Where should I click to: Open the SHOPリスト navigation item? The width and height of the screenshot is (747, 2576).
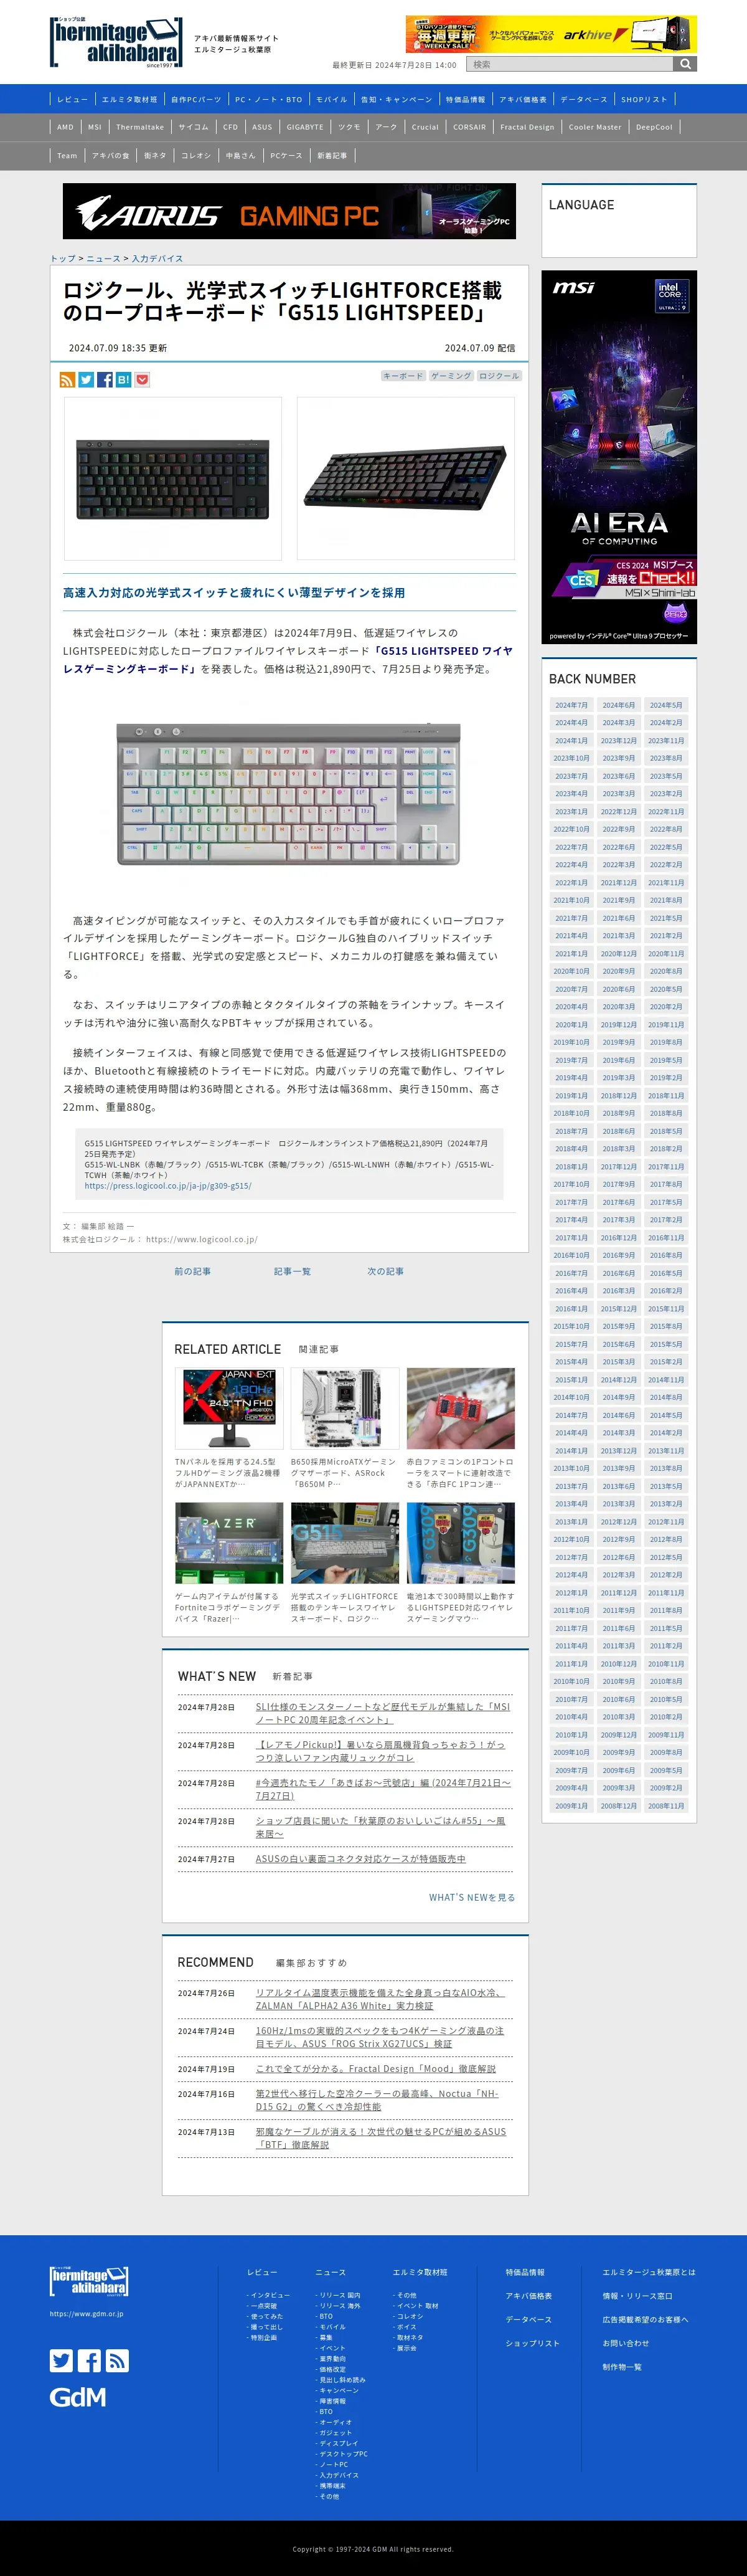tap(644, 99)
